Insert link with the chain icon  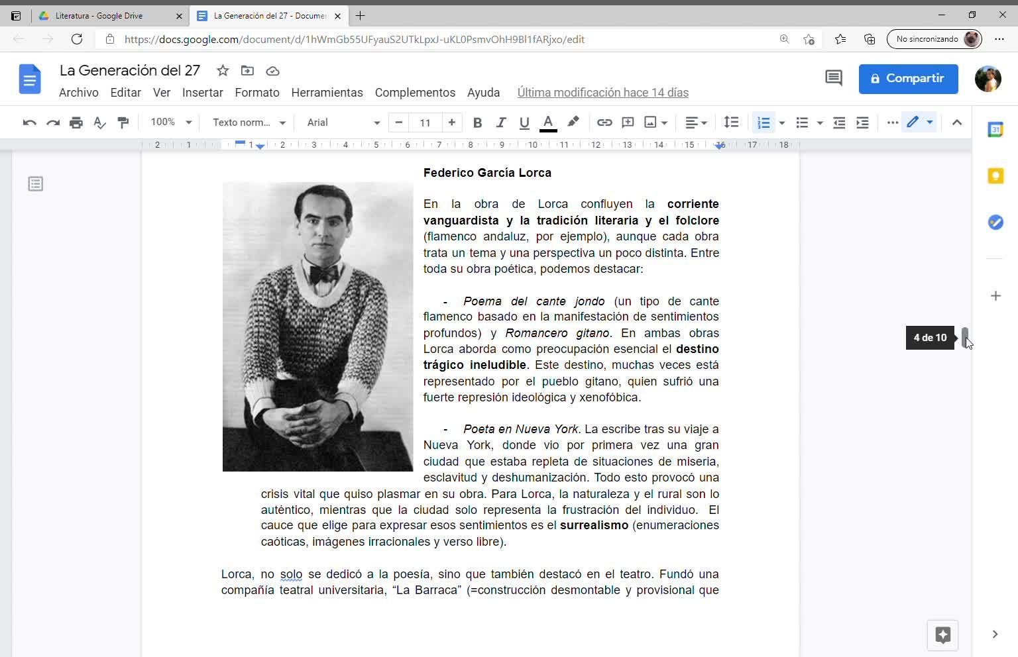coord(604,123)
